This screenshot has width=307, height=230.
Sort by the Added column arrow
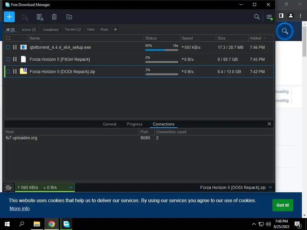point(264,38)
